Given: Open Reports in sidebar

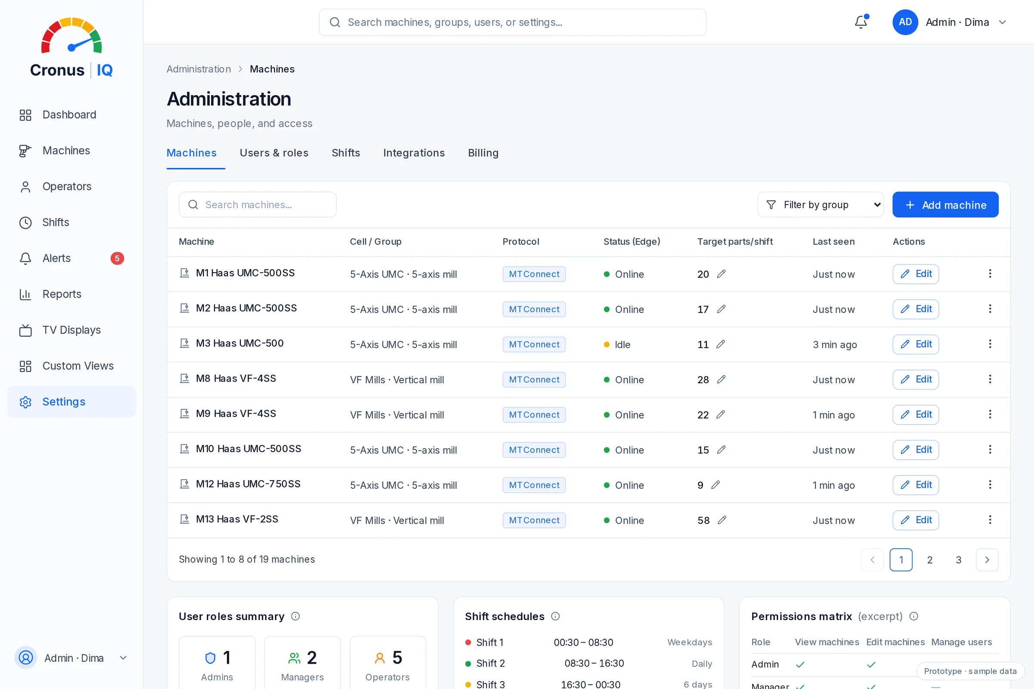Looking at the screenshot, I should click(x=71, y=295).
